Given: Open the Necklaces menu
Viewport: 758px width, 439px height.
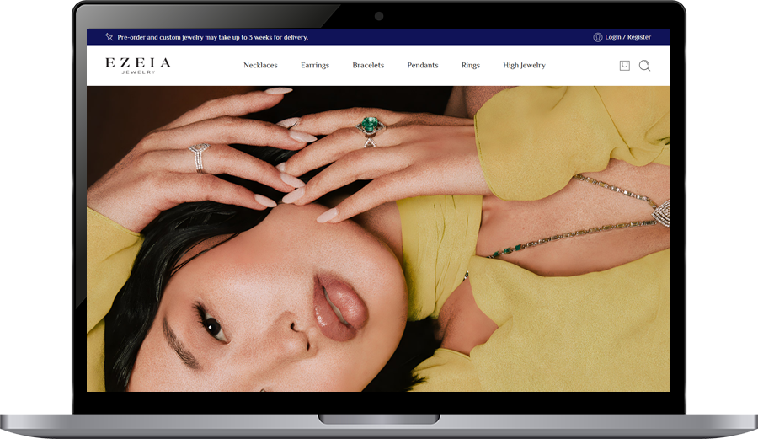Looking at the screenshot, I should pos(260,66).
